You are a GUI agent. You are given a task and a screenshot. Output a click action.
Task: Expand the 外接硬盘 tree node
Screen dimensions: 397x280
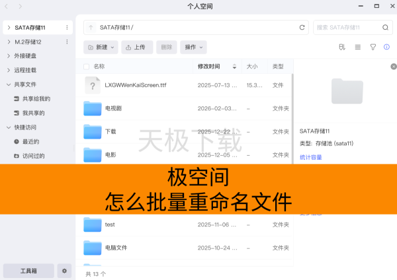[x=8, y=56]
